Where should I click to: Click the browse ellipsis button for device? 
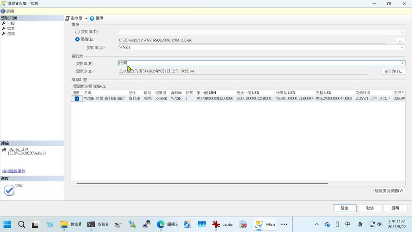(x=400, y=41)
